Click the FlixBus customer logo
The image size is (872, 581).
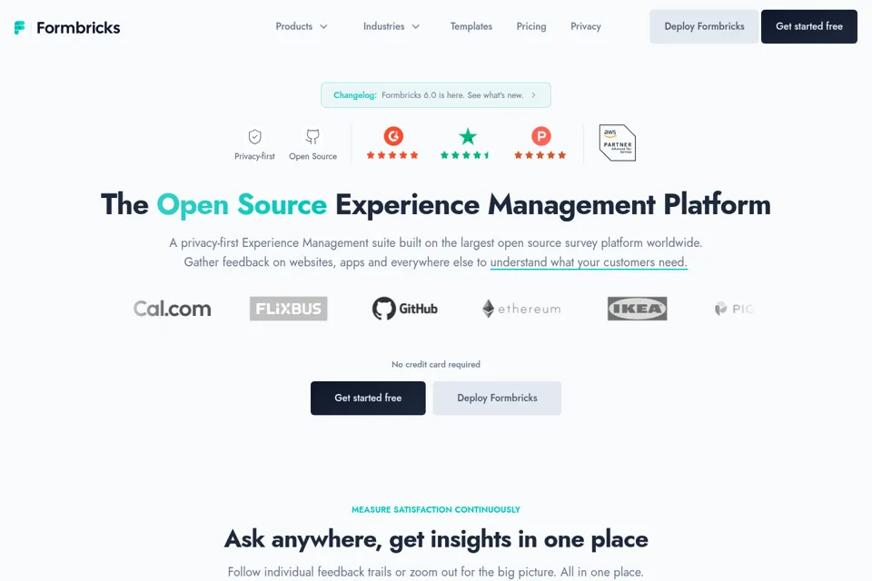[289, 309]
